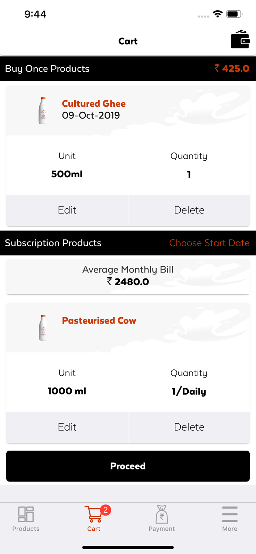Delete the Pasteurised Cow subscription

pyautogui.click(x=189, y=427)
